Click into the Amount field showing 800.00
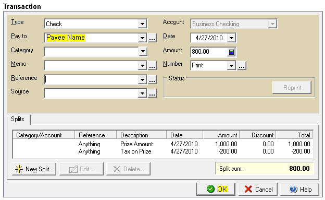 point(209,52)
